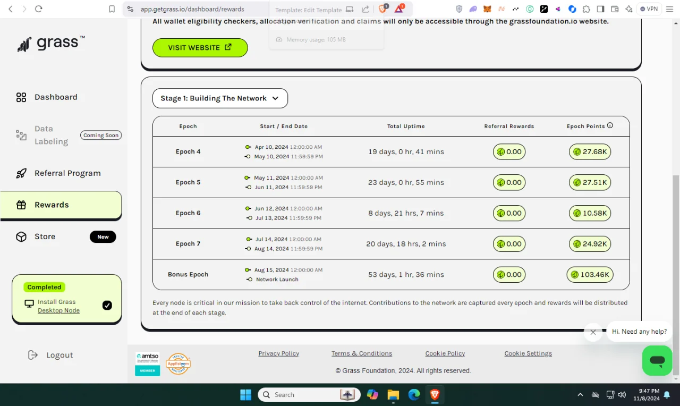Click the Install Grass completed checkmark

[x=107, y=305]
